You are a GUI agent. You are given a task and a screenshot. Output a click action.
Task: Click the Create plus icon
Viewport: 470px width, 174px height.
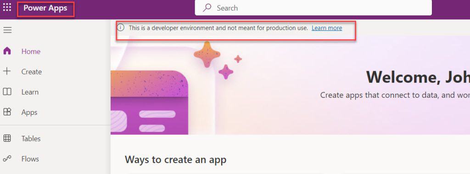coord(6,72)
